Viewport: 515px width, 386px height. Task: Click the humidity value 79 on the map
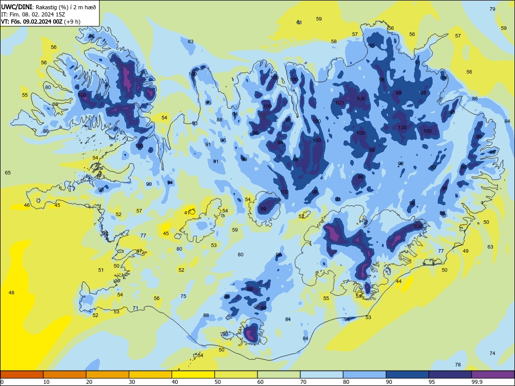492,9
